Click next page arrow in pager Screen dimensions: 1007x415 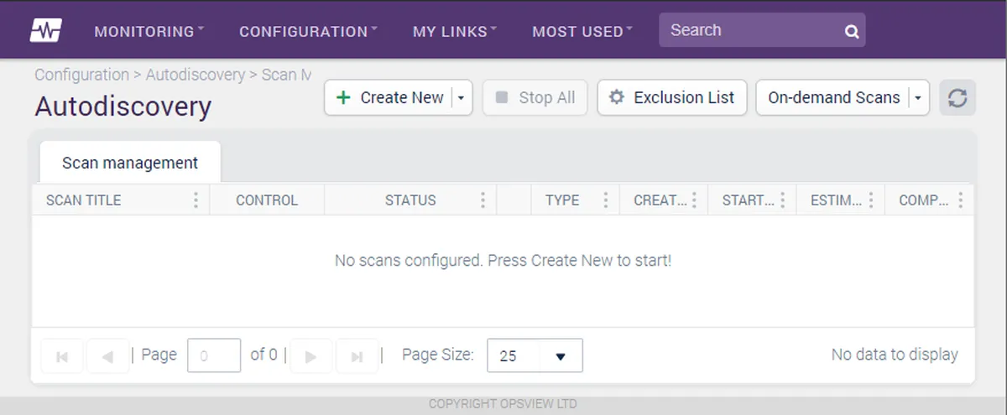(x=310, y=356)
